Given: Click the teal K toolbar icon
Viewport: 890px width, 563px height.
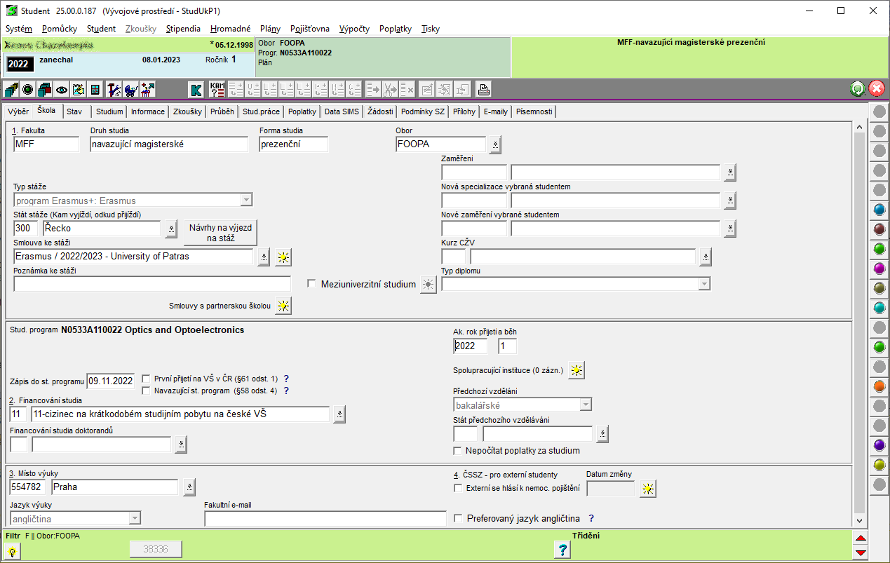Looking at the screenshot, I should pyautogui.click(x=196, y=90).
